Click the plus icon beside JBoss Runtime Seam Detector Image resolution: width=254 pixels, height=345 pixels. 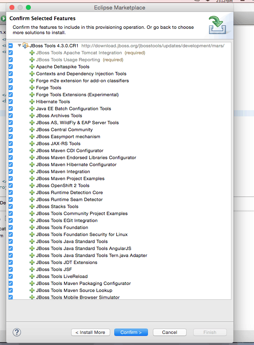32,199
